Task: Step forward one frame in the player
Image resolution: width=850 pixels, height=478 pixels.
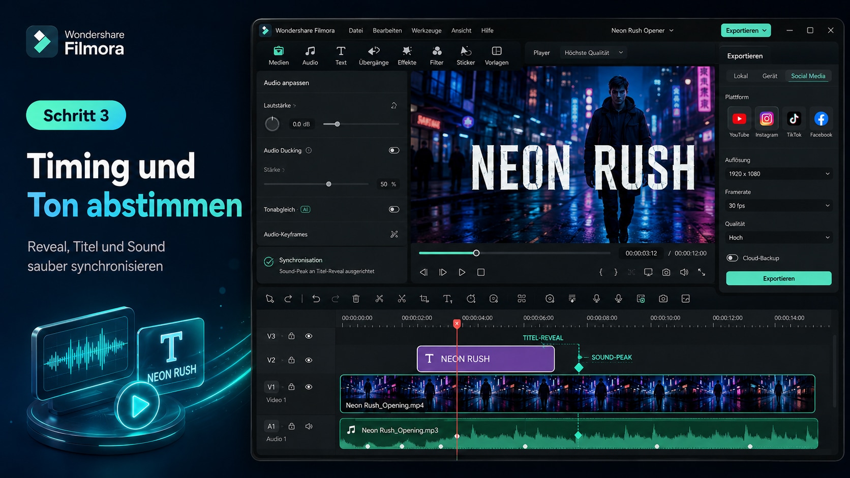Action: (443, 272)
